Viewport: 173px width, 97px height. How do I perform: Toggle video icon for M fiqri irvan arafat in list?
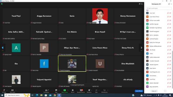tap(170, 20)
